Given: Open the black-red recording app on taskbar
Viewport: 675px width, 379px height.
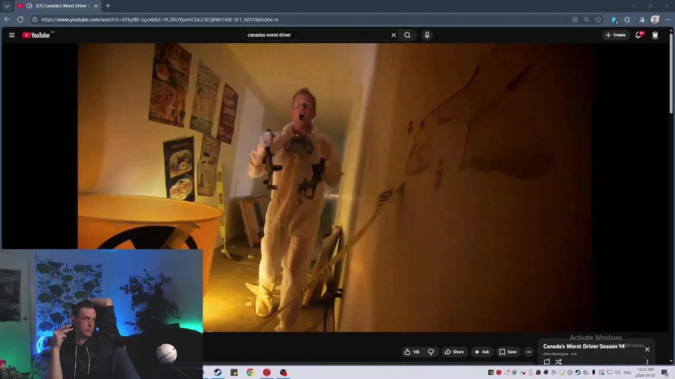Looking at the screenshot, I should point(283,373).
